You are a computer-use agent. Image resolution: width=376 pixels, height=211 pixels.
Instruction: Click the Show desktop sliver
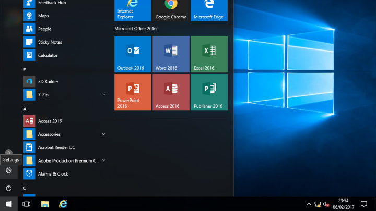tap(375, 204)
